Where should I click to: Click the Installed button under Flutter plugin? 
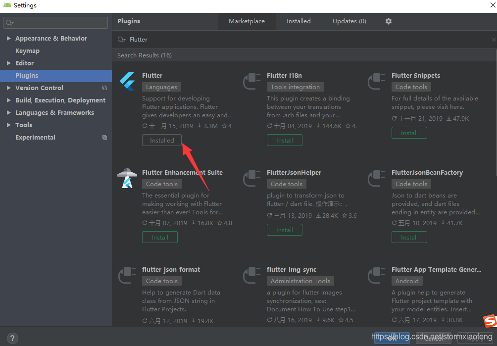pyautogui.click(x=162, y=141)
